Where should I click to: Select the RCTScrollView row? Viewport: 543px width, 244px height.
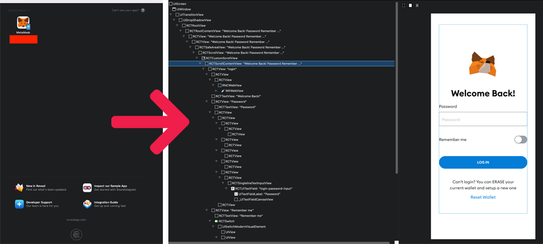pos(243,53)
